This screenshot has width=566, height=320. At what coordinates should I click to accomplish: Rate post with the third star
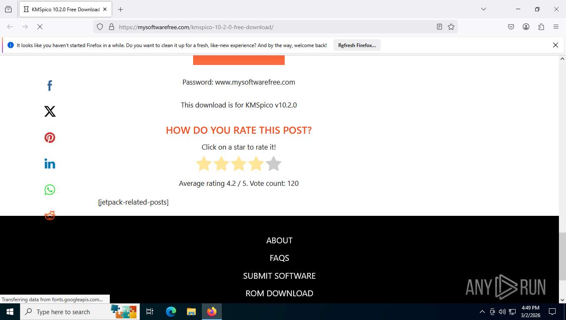pos(239,164)
